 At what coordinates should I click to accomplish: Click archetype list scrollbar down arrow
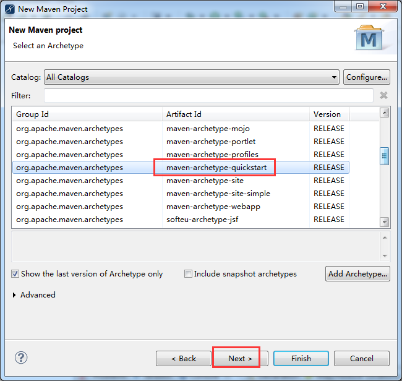(x=384, y=222)
